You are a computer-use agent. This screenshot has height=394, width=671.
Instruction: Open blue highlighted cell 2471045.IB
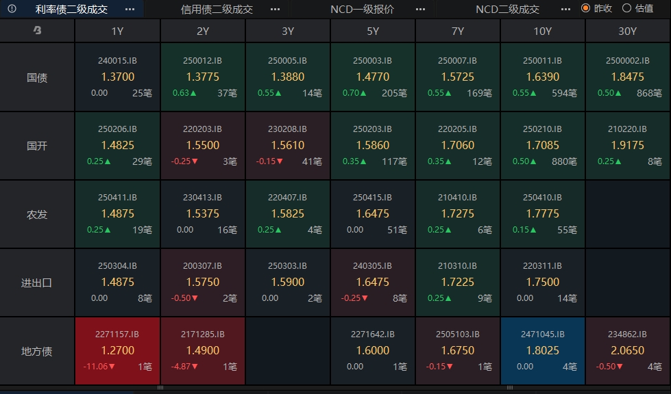click(543, 351)
